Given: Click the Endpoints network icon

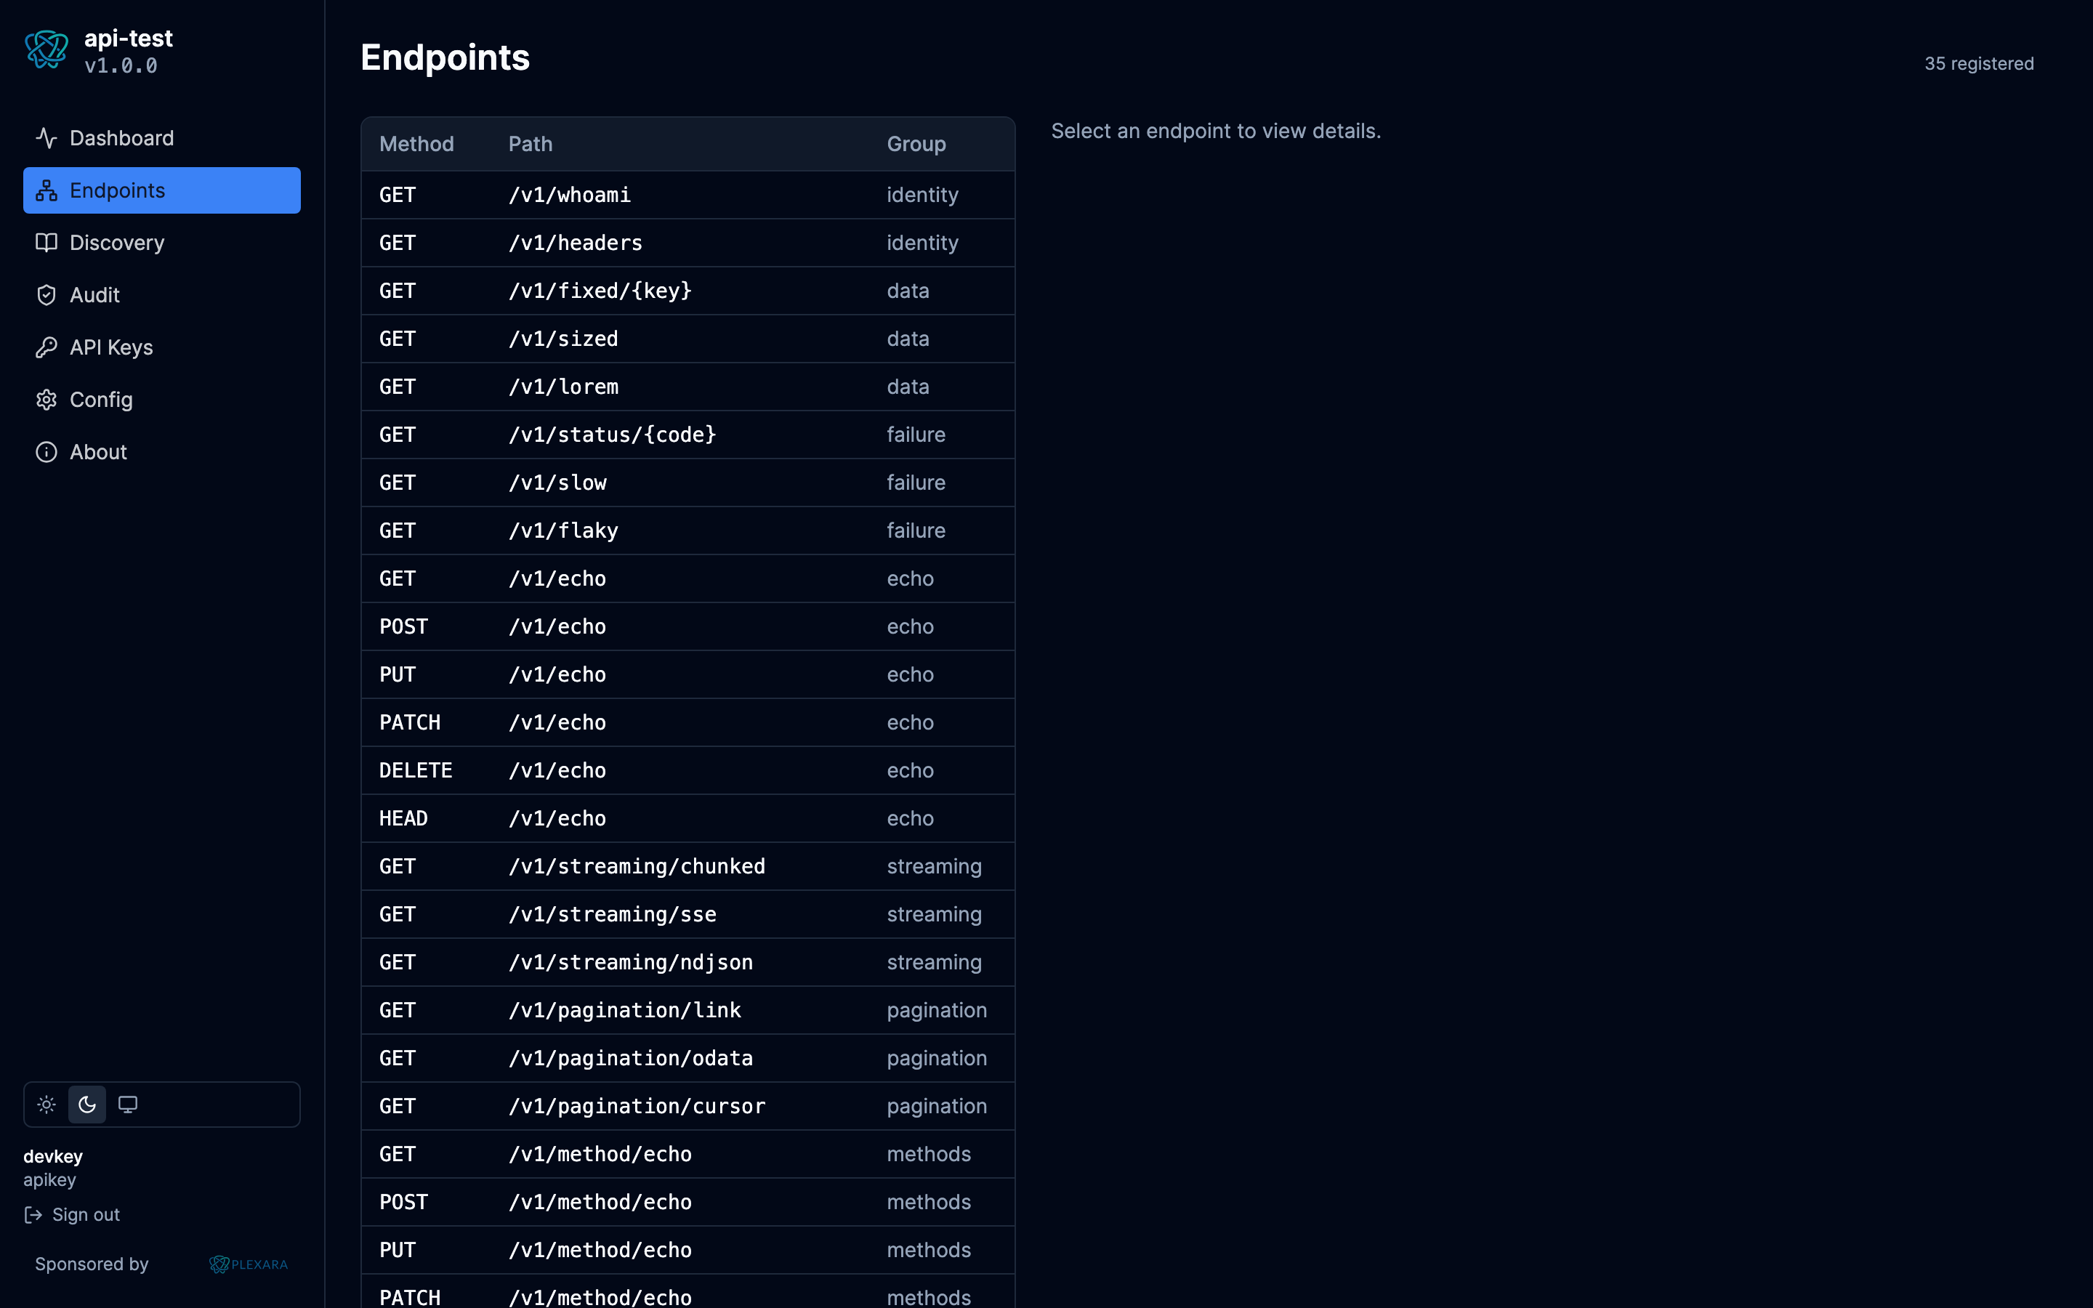Looking at the screenshot, I should pos(47,190).
